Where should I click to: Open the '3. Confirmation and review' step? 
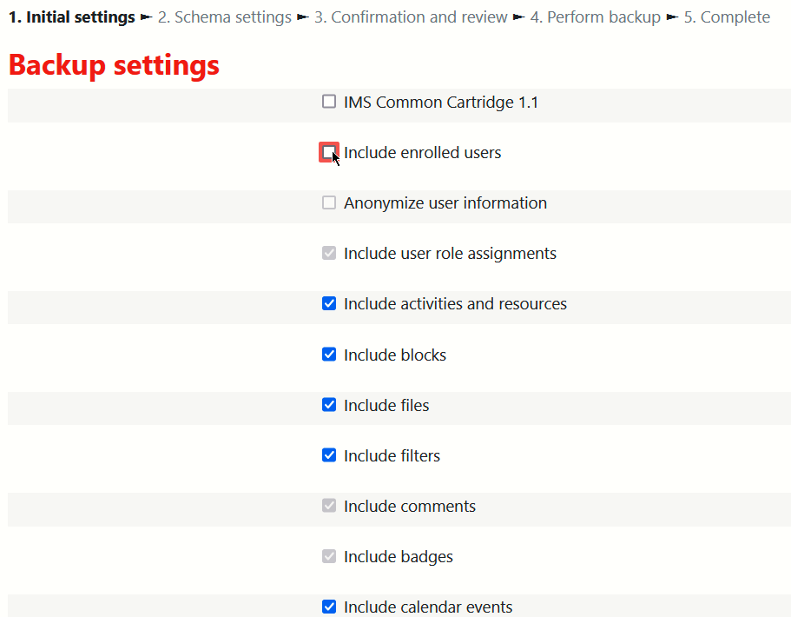tap(410, 17)
